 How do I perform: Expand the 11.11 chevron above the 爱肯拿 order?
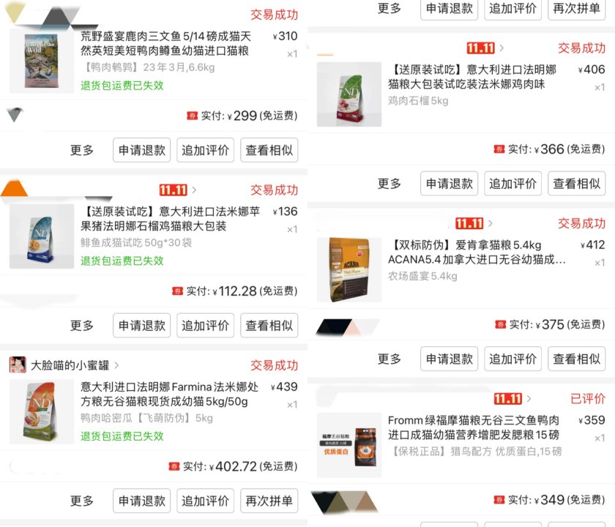(x=491, y=223)
